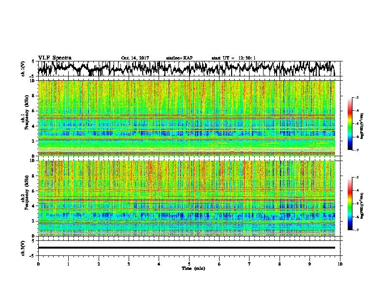Click the "station=KAP" header label
This screenshot has width=383, height=296.
coord(179,58)
